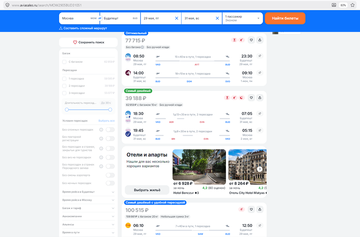Enable Без сложных пересадок switch
Image resolution: width=360 pixels, height=237 pixels.
pyautogui.click(x=110, y=130)
